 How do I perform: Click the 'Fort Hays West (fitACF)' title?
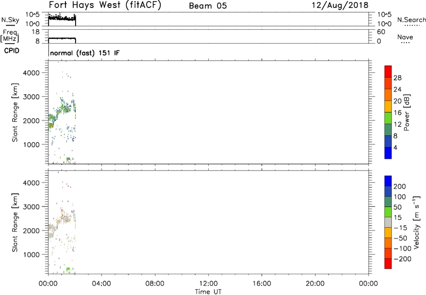(x=105, y=5)
